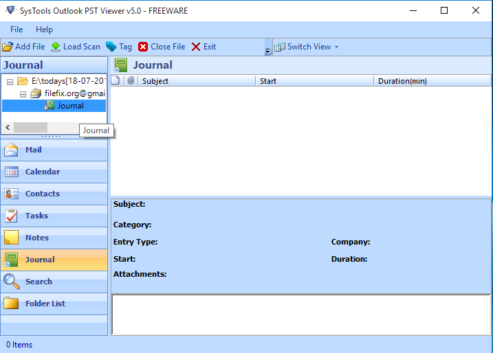The height and width of the screenshot is (353, 493).
Task: Switch to the Tasks section
Action: tap(54, 216)
